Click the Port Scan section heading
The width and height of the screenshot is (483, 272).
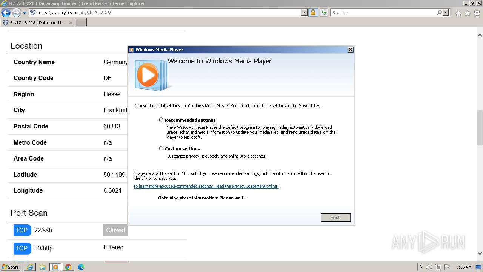tap(29, 213)
